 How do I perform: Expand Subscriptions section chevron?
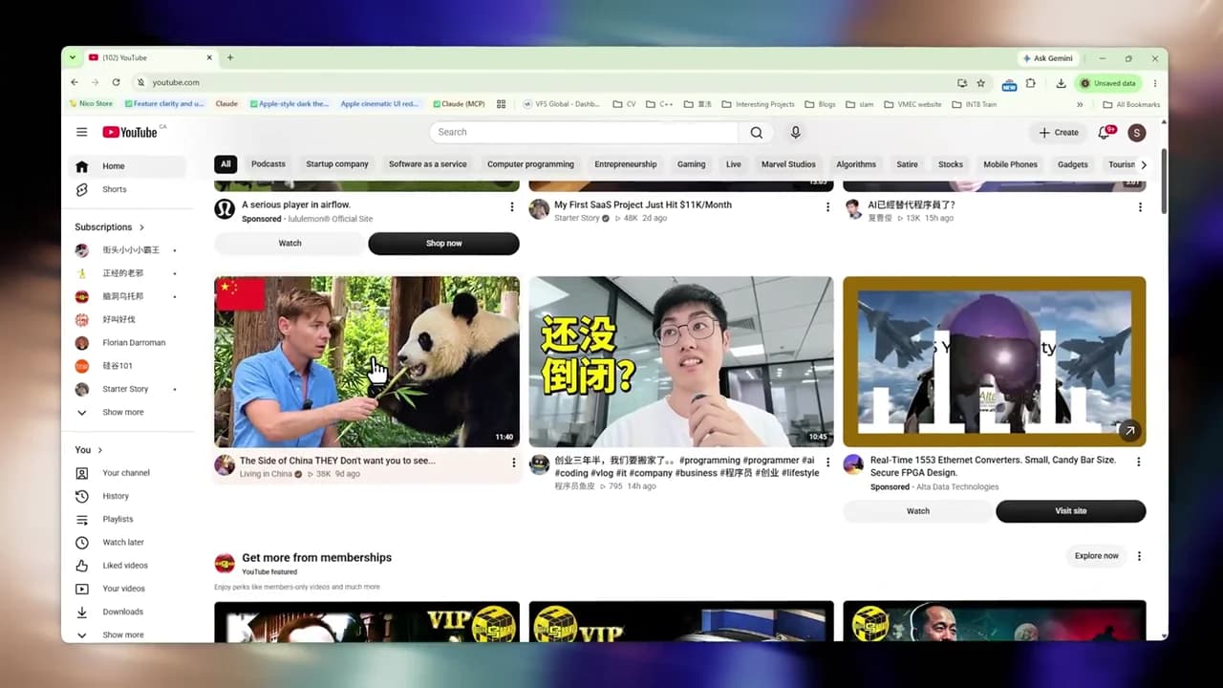pos(141,227)
